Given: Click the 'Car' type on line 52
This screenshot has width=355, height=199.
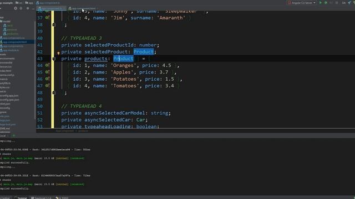Looking at the screenshot, I should pos(140,119).
